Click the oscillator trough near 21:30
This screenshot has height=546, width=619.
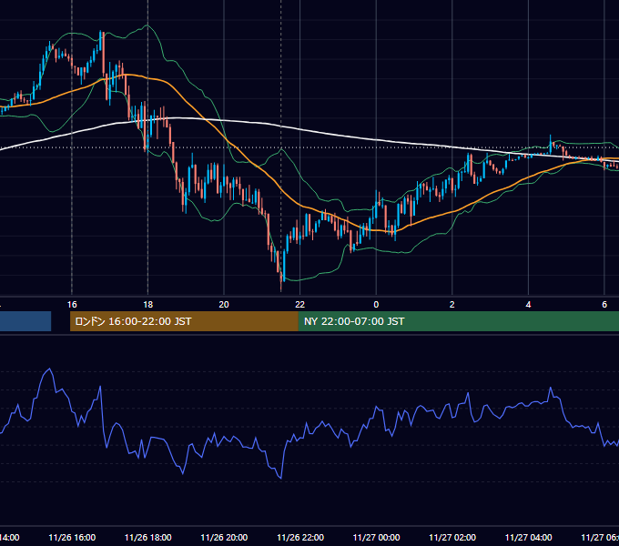coord(280,478)
